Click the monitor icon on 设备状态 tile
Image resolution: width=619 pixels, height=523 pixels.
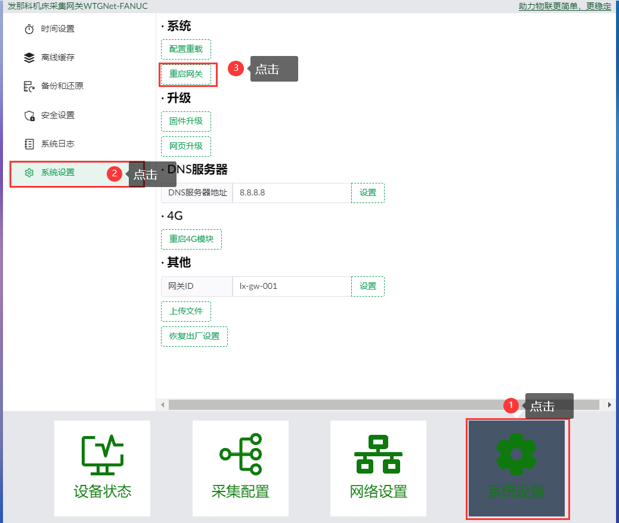103,454
